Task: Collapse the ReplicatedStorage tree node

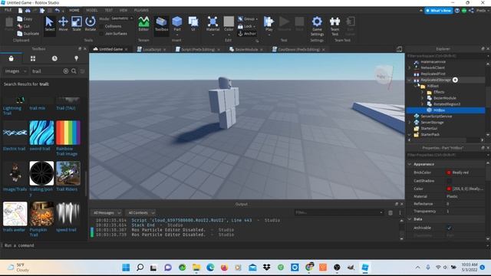Action: [x=409, y=80]
